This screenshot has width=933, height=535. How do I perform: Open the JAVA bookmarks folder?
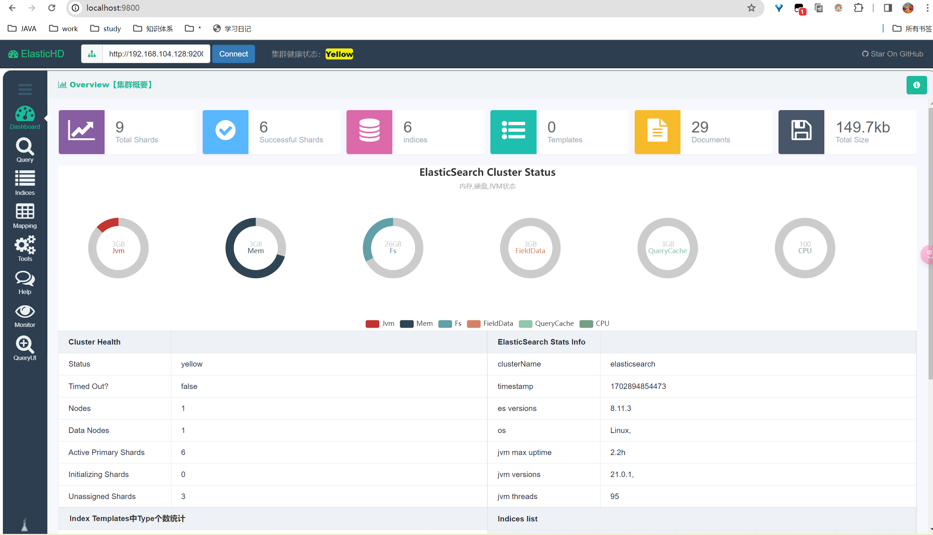tap(22, 29)
